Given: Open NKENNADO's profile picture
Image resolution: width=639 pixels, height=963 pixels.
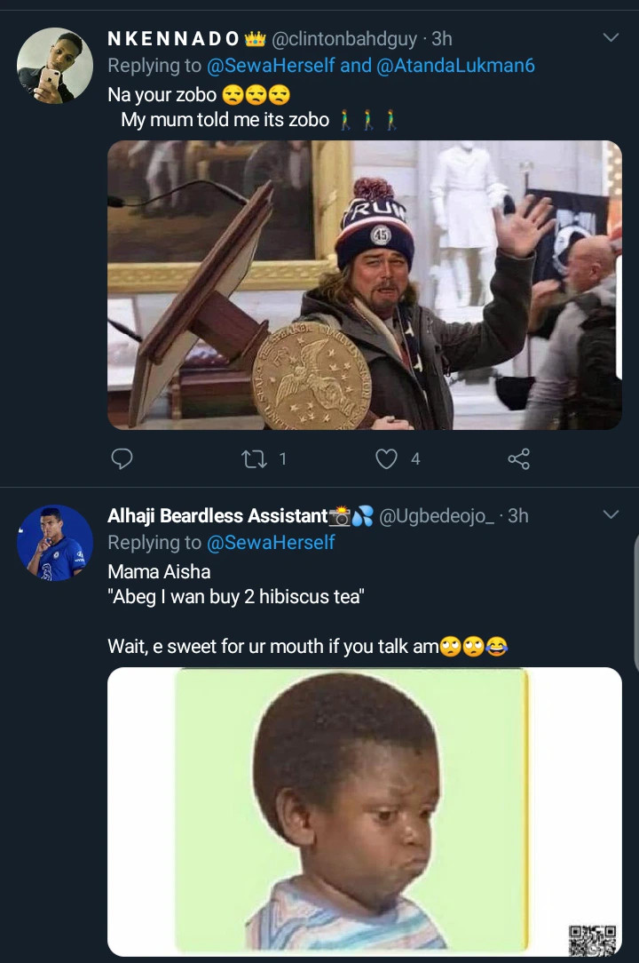Looking at the screenshot, I should [55, 66].
